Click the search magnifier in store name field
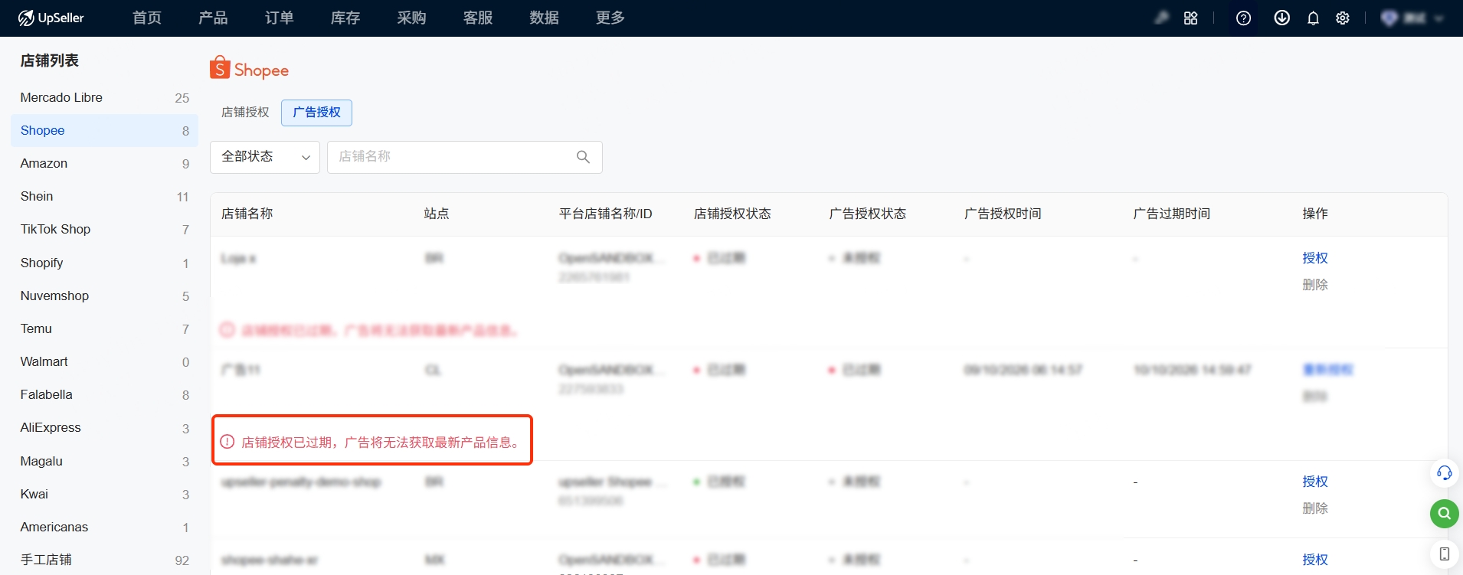Image resolution: width=1463 pixels, height=575 pixels. [x=583, y=157]
